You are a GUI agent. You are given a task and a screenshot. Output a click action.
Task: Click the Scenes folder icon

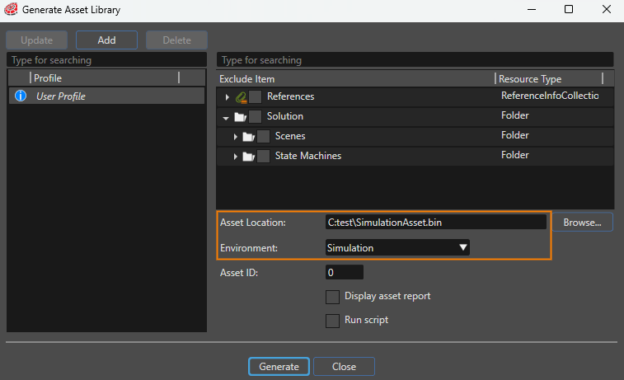point(248,137)
